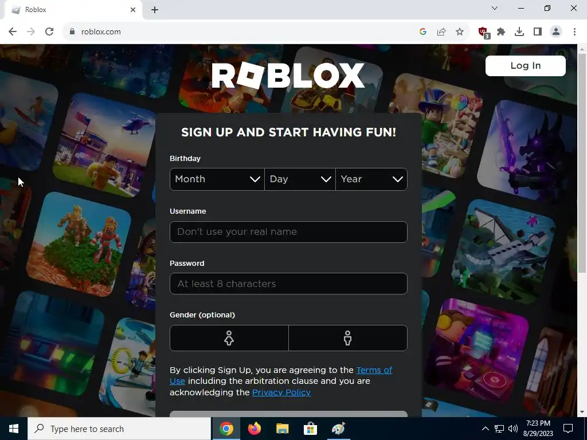Click the scrollbar up arrow
The image size is (587, 440).
(x=582, y=49)
